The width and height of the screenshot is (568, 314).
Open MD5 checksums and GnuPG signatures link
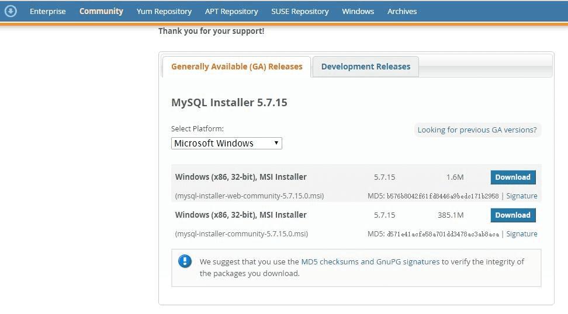[x=370, y=262]
